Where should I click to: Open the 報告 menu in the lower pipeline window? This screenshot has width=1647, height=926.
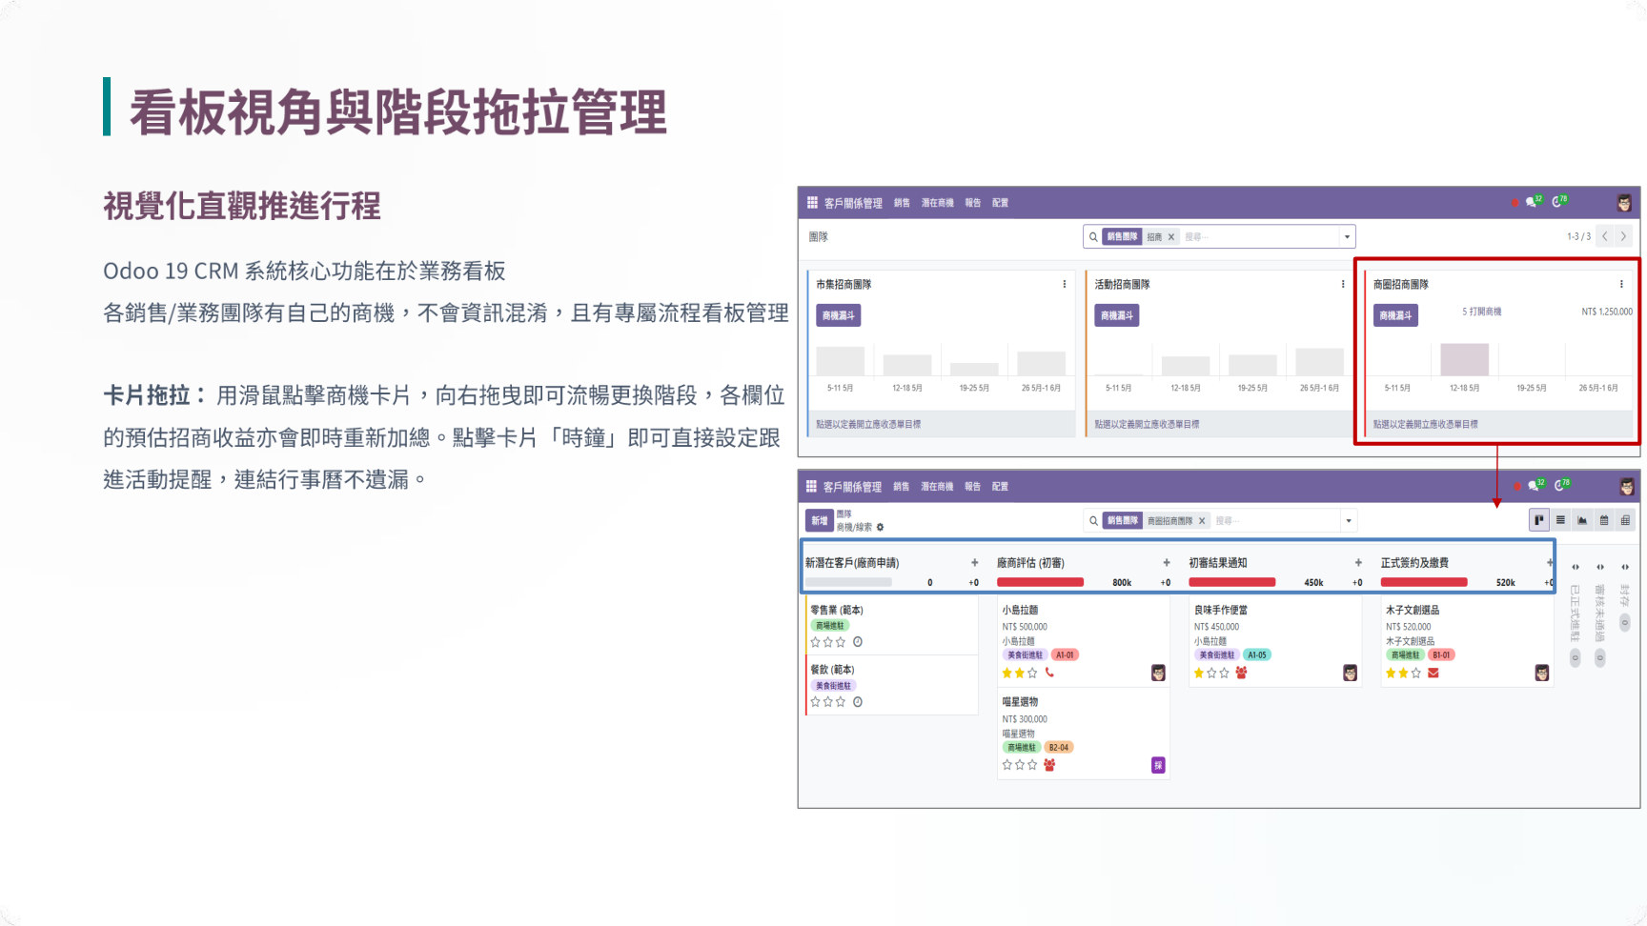(972, 487)
